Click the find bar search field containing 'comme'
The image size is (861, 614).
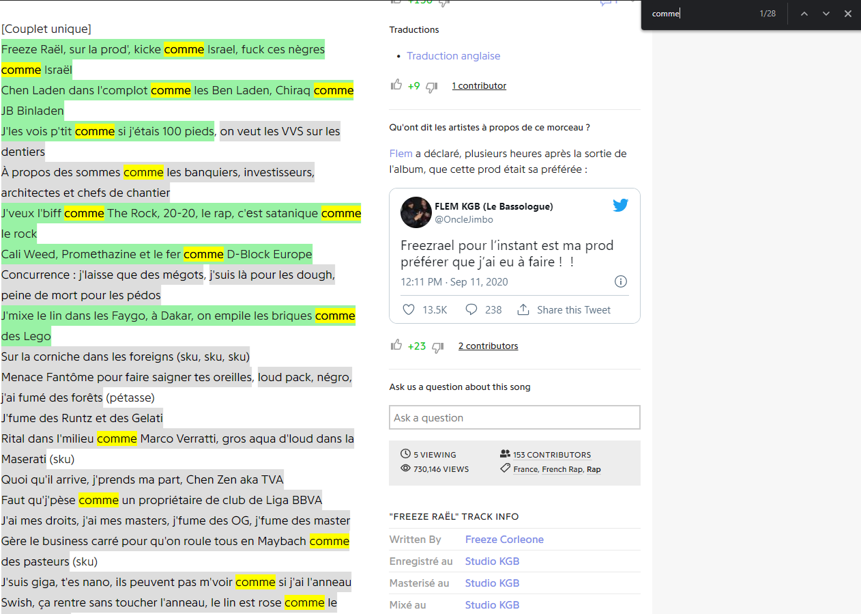pos(699,14)
